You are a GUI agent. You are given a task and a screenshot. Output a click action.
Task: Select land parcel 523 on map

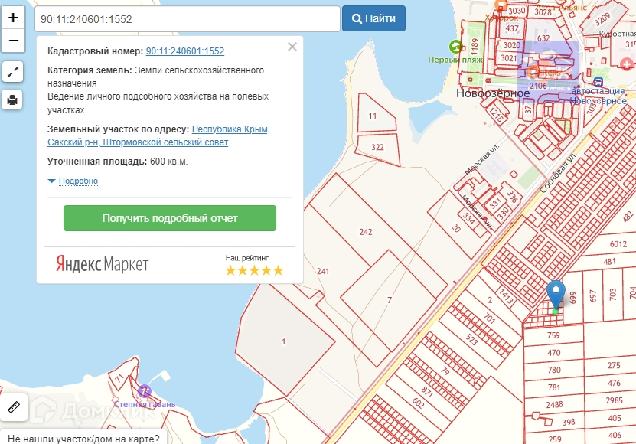pos(471,339)
